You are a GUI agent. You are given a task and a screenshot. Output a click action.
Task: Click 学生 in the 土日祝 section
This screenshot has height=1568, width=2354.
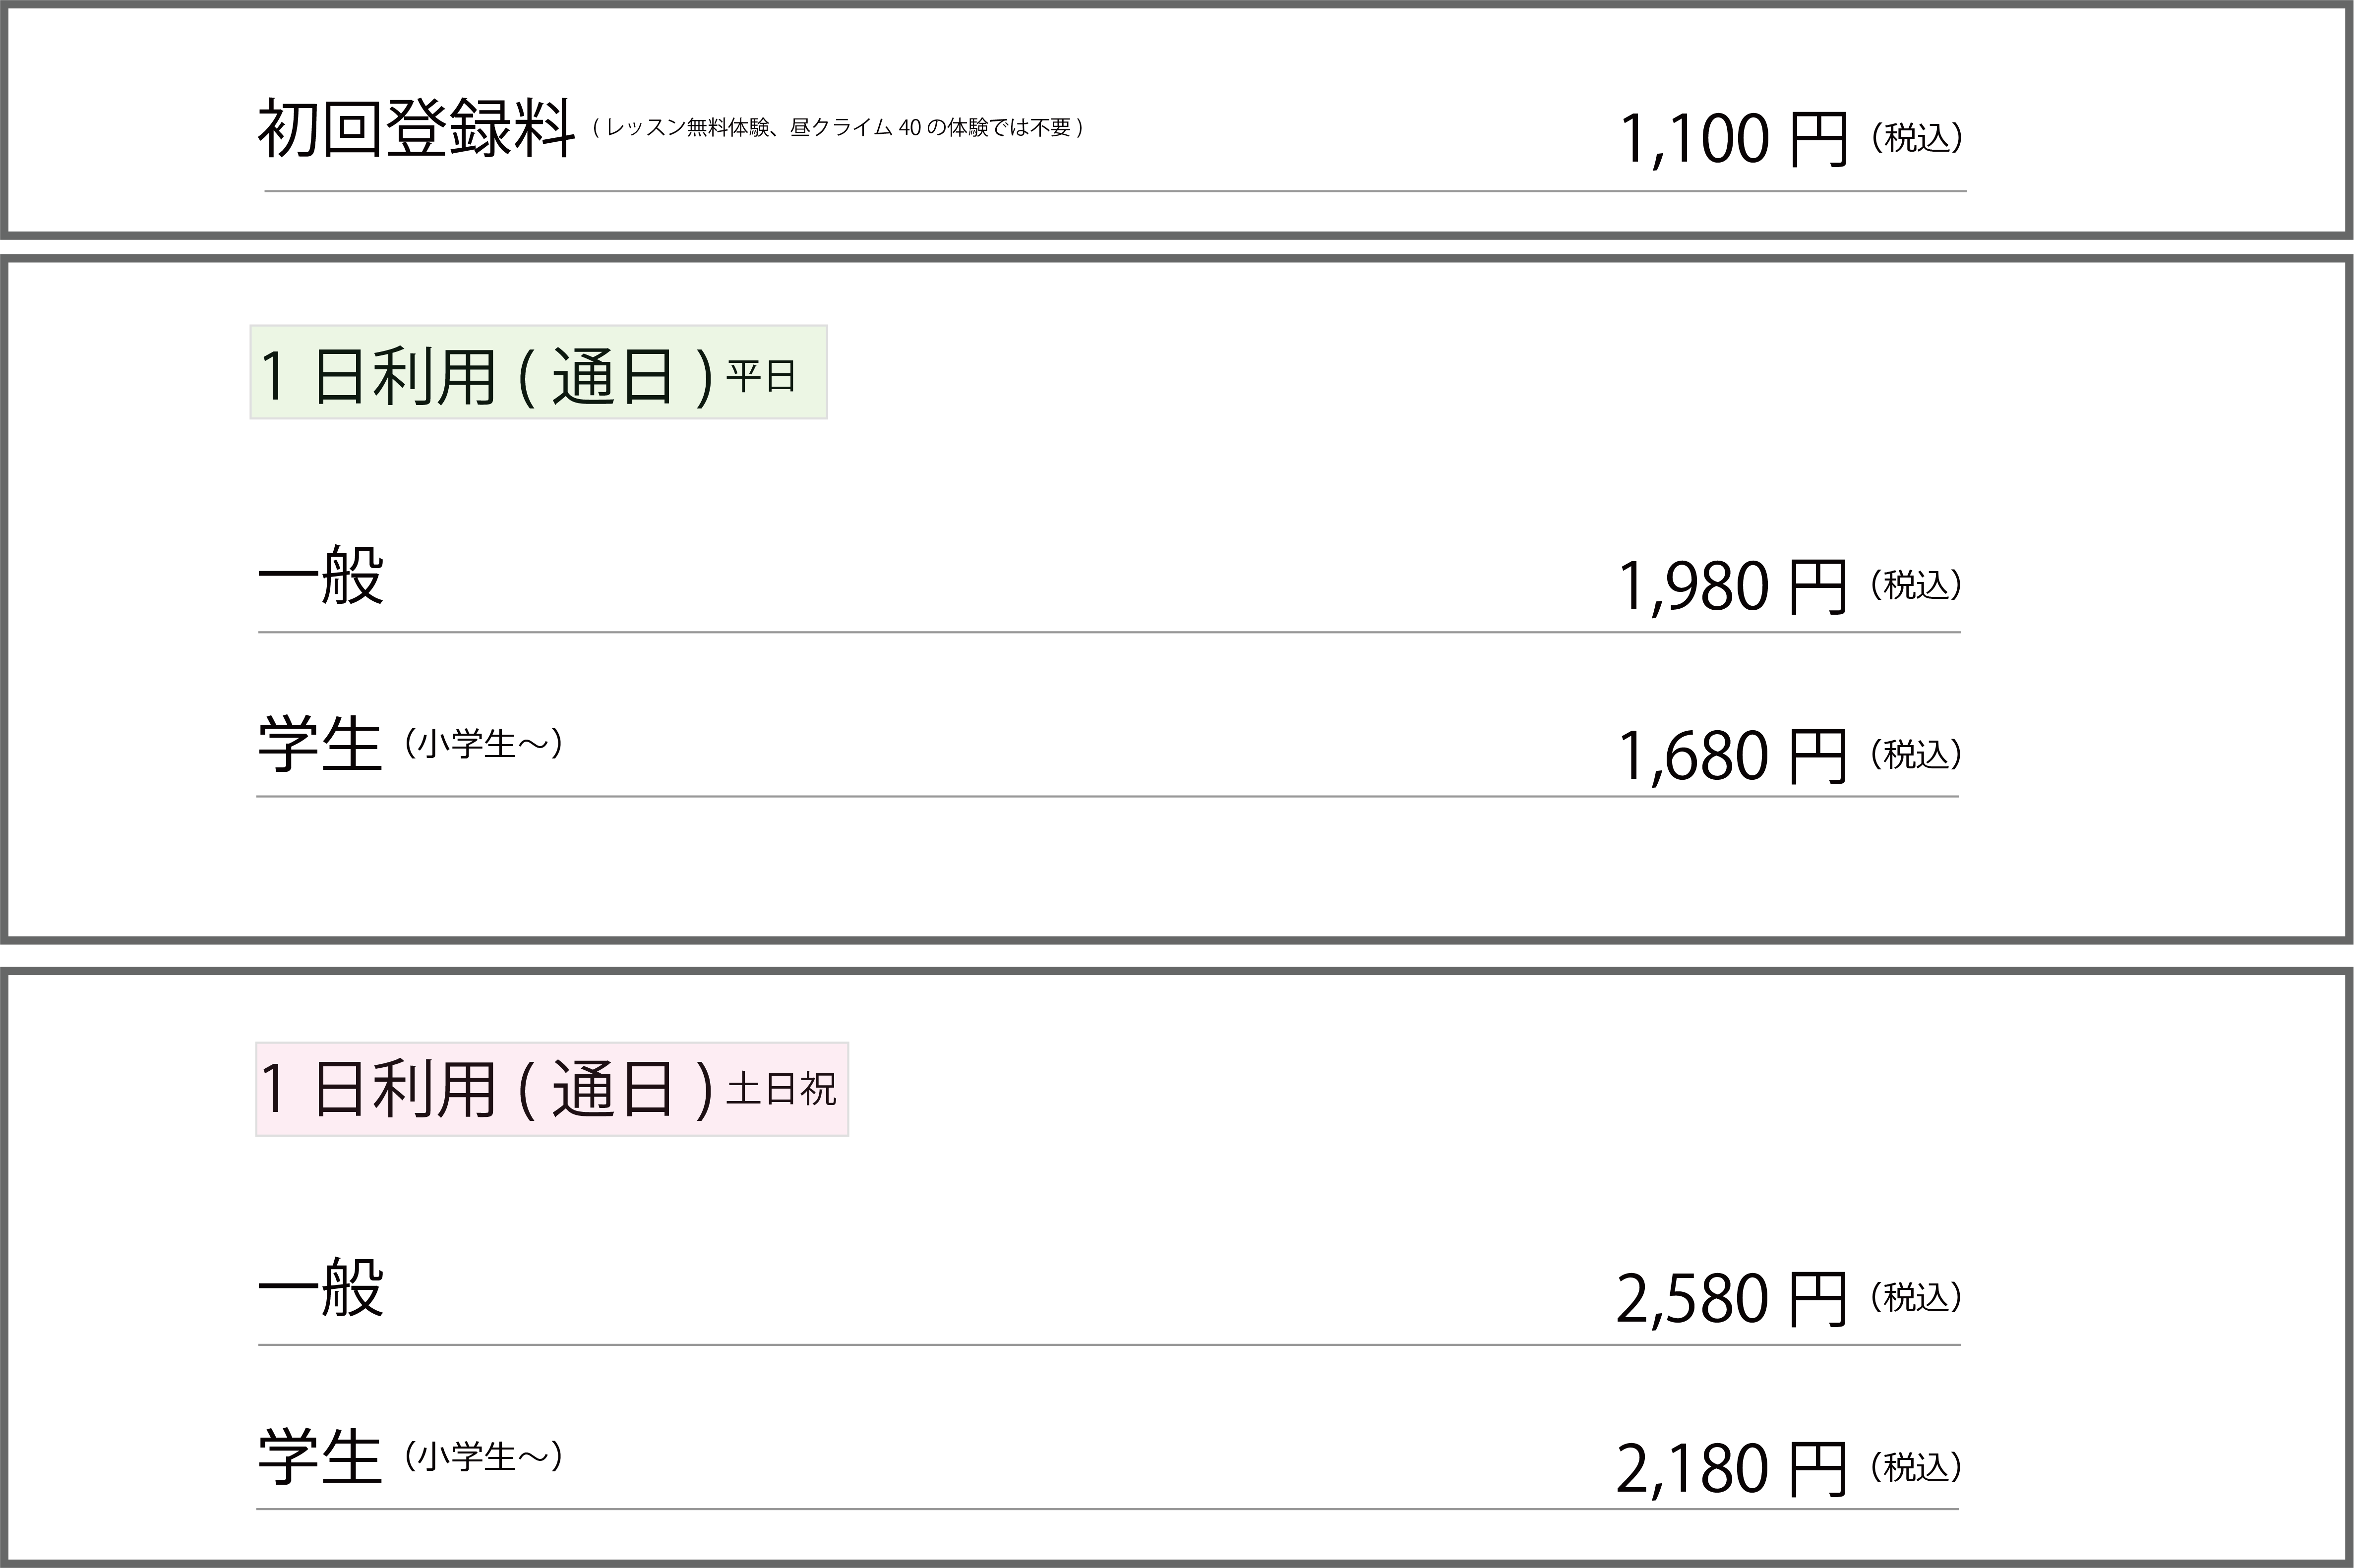coord(320,1458)
